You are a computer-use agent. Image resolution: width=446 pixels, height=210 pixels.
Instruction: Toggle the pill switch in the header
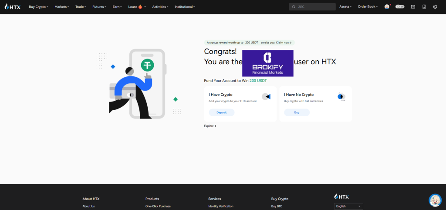click(400, 7)
